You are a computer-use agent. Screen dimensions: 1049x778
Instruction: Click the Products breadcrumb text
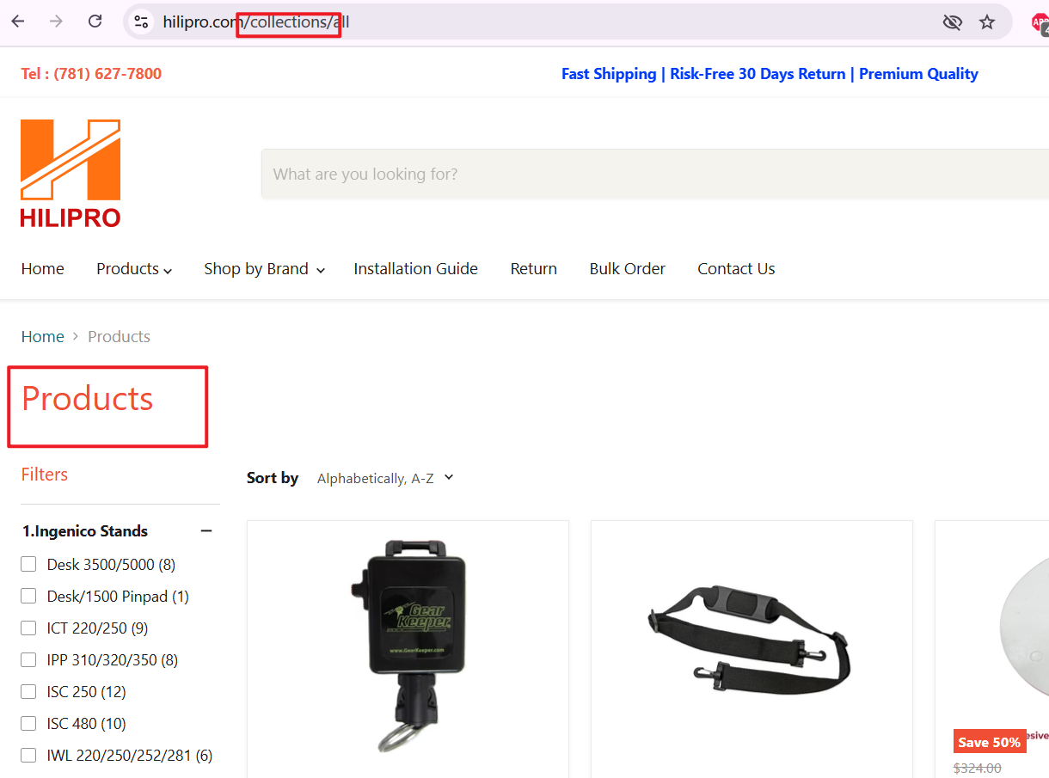(119, 337)
